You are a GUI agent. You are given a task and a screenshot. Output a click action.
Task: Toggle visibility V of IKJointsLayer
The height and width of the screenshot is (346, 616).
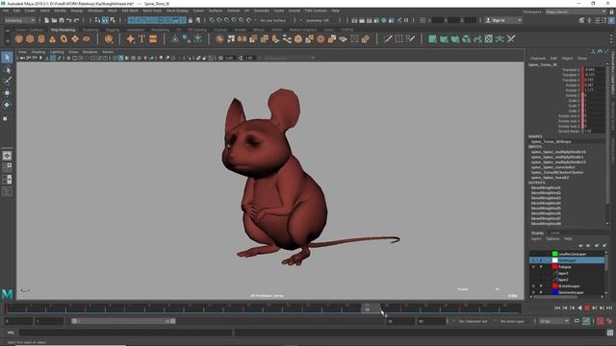(x=533, y=286)
